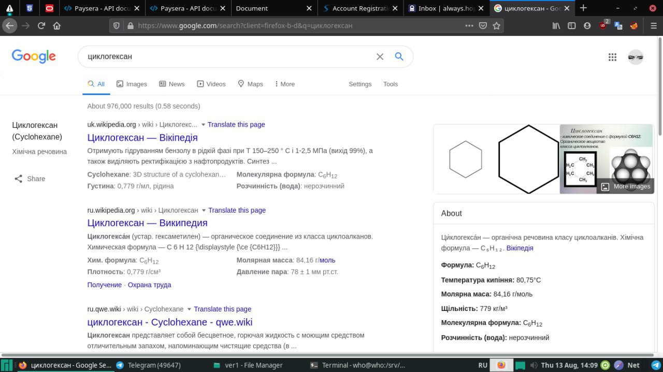The height and width of the screenshot is (372, 663).
Task: Share the Циклогексан knowledge panel
Action: tap(30, 178)
